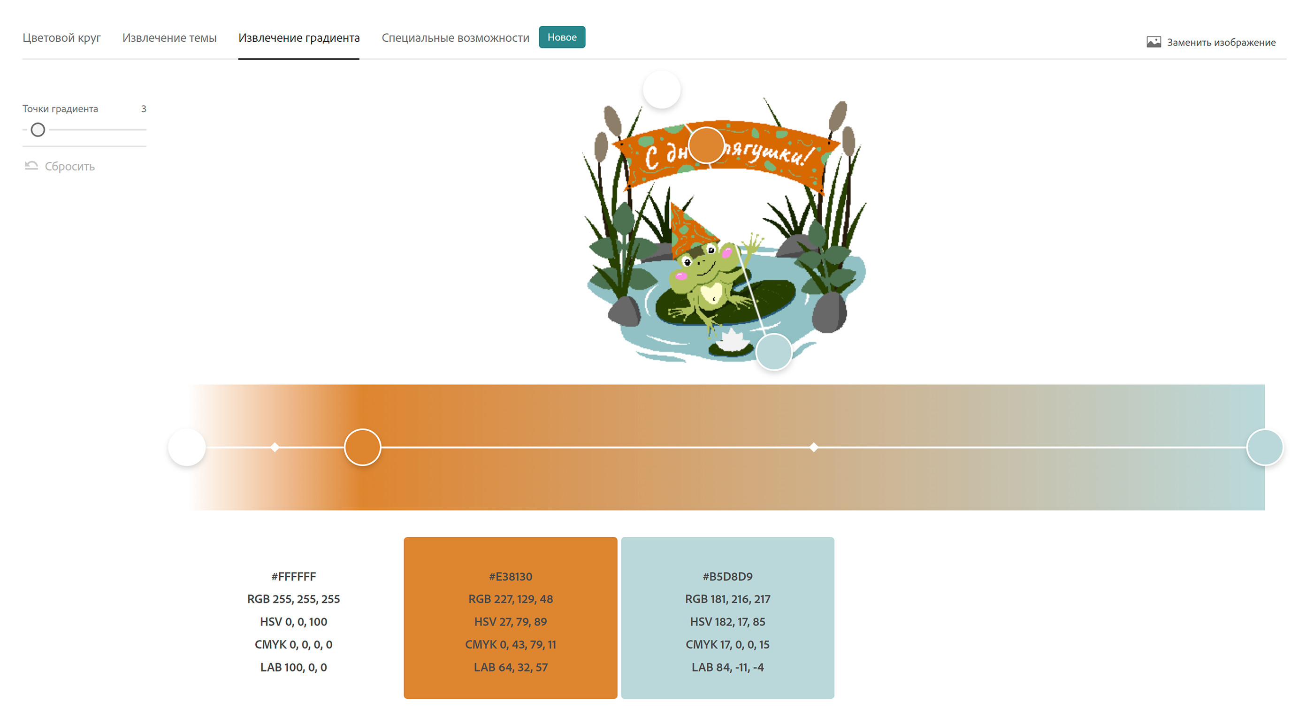Open the Цветовой круг tab
Screen dimensions: 1314x717
click(62, 38)
